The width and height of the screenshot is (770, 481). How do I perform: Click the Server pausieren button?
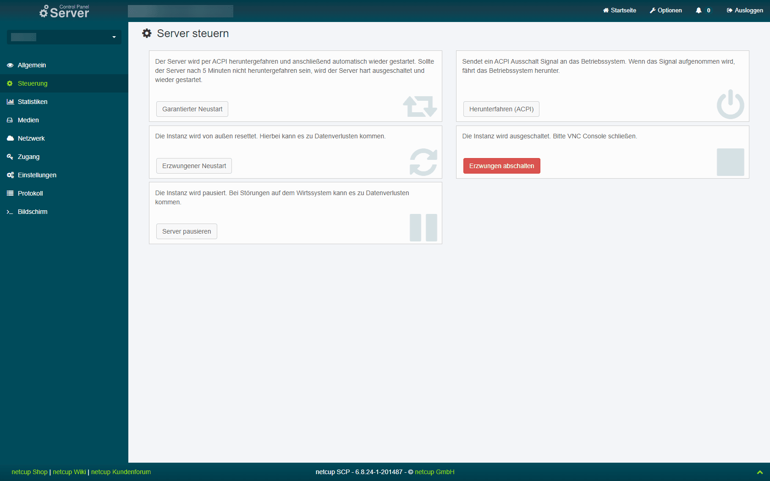point(187,231)
